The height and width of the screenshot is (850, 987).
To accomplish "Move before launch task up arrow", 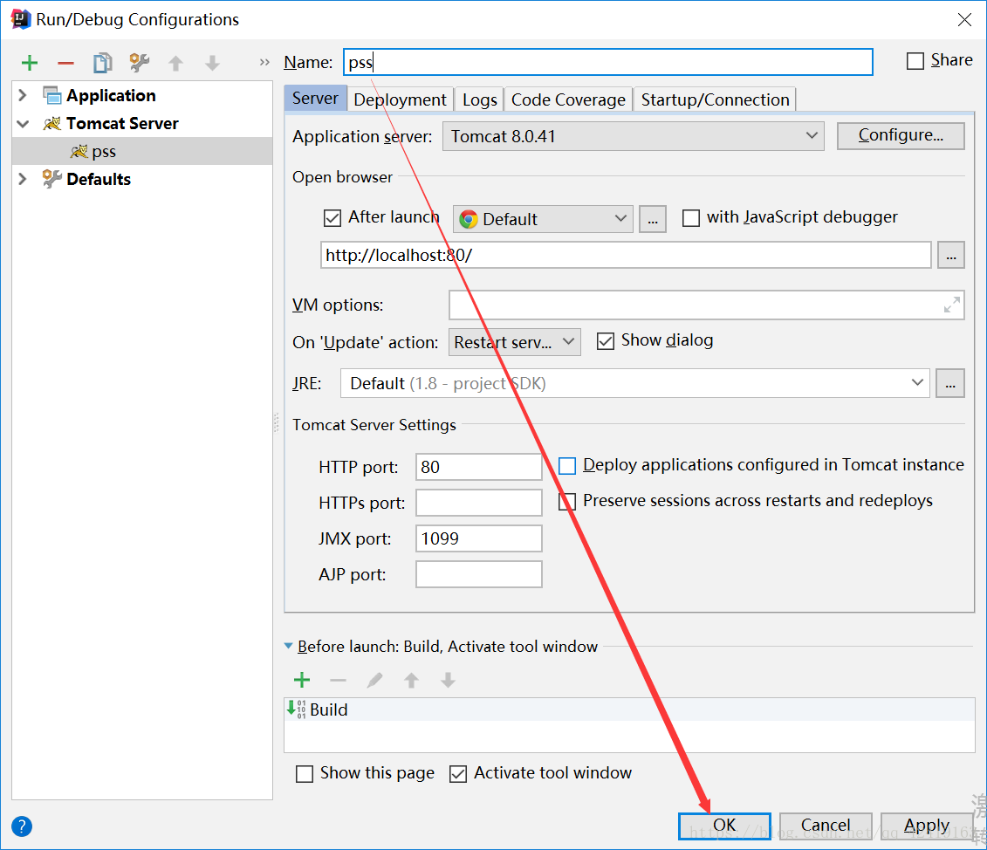I will [x=411, y=680].
